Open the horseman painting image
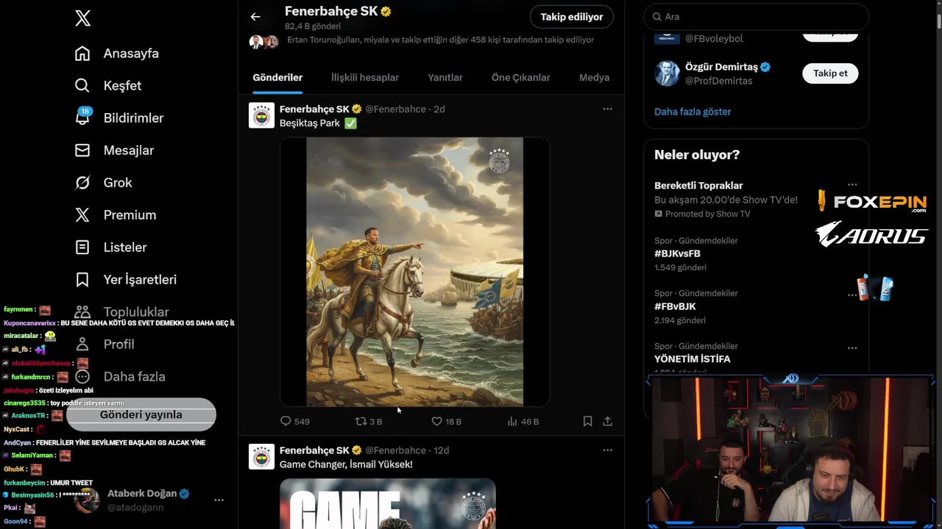942x529 pixels. (415, 272)
